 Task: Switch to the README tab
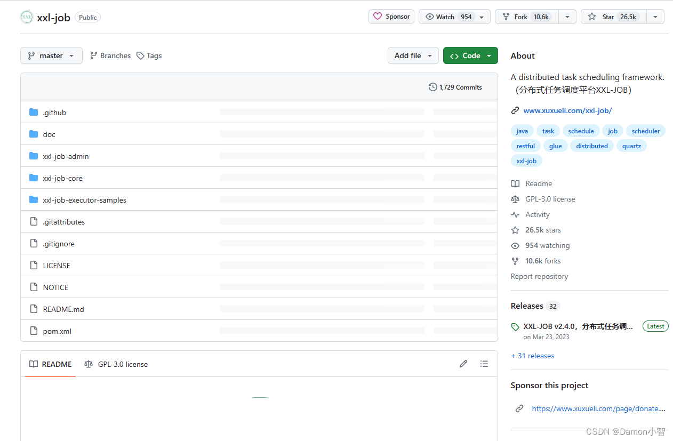tap(50, 364)
